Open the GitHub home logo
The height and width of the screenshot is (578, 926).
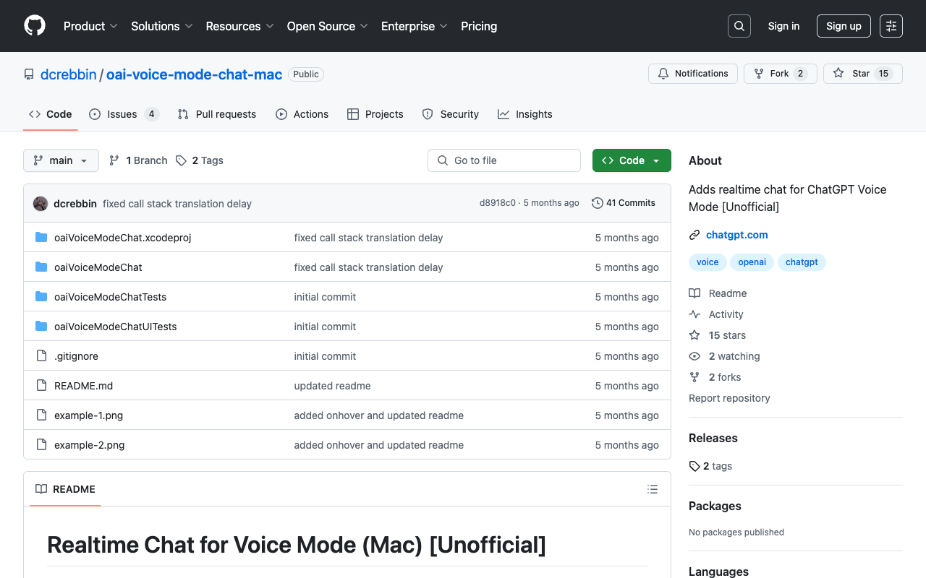point(34,26)
